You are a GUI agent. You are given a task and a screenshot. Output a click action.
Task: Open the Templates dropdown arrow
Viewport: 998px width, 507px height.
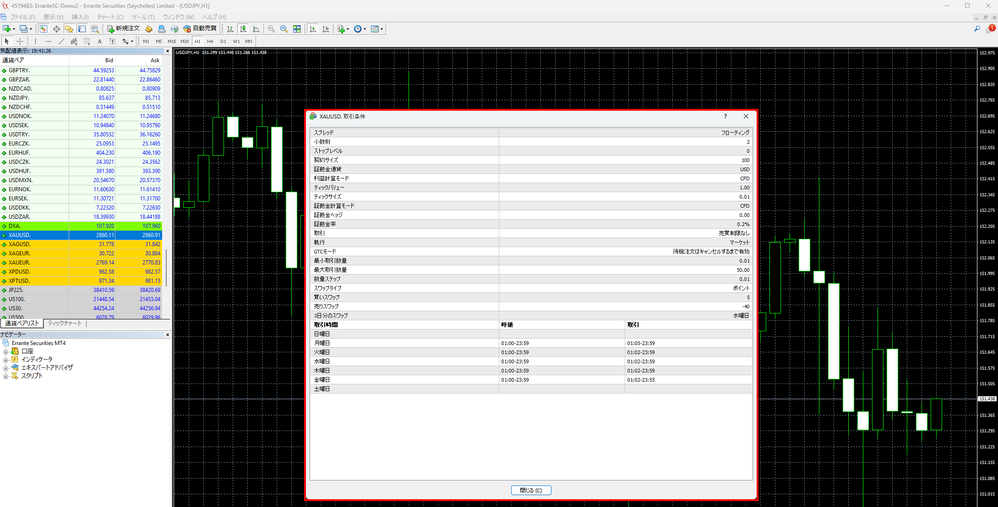[x=382, y=29]
